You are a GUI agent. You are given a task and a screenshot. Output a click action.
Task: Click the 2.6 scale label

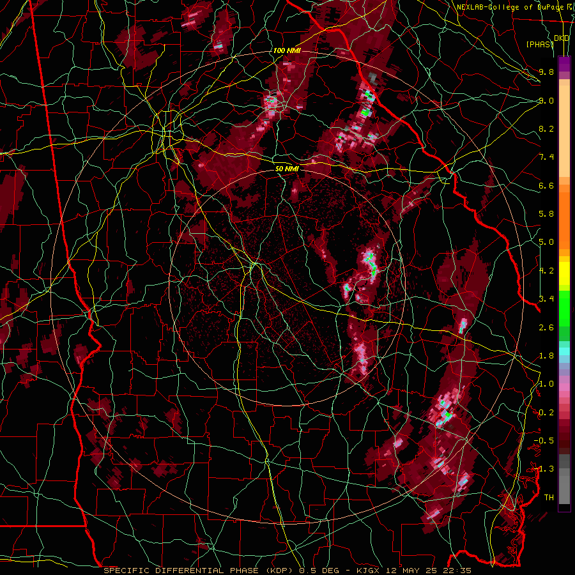546,328
